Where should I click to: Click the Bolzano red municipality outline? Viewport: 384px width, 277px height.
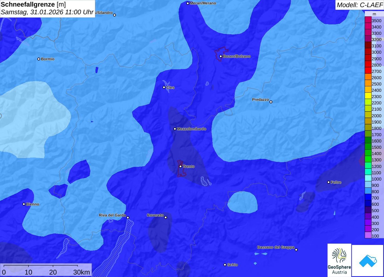coord(221,54)
